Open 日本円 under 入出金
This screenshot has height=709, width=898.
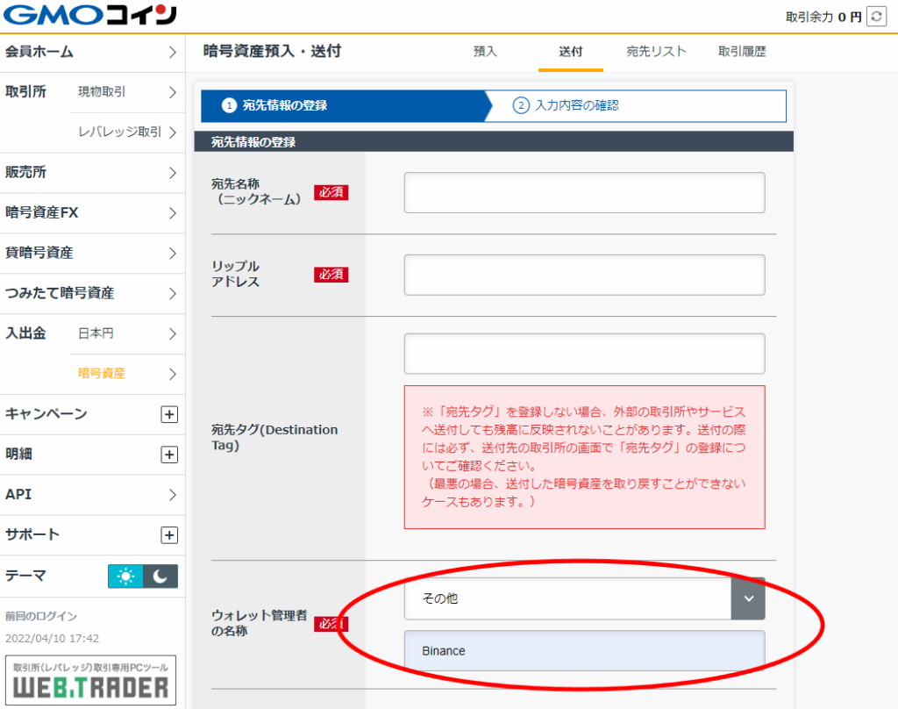[127, 333]
